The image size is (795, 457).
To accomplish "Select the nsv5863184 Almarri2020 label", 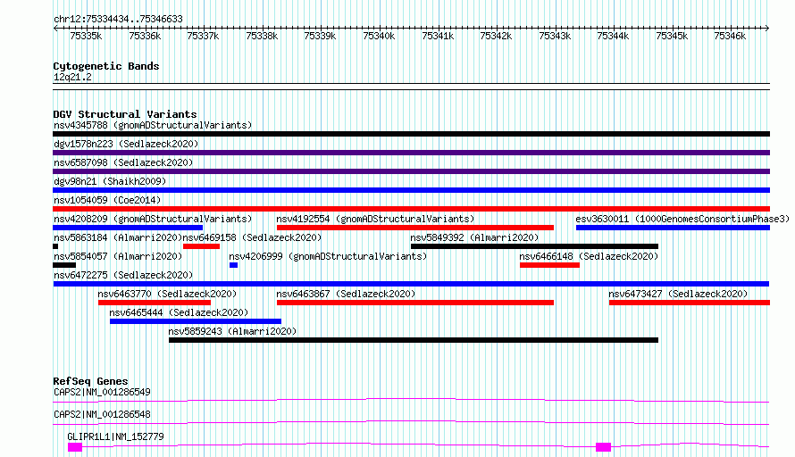I will click(118, 237).
